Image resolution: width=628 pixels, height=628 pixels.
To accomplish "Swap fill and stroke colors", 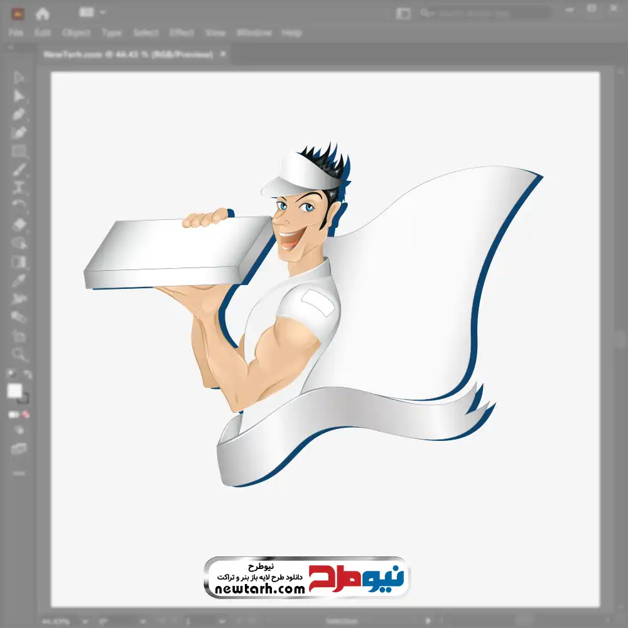I will [x=28, y=374].
